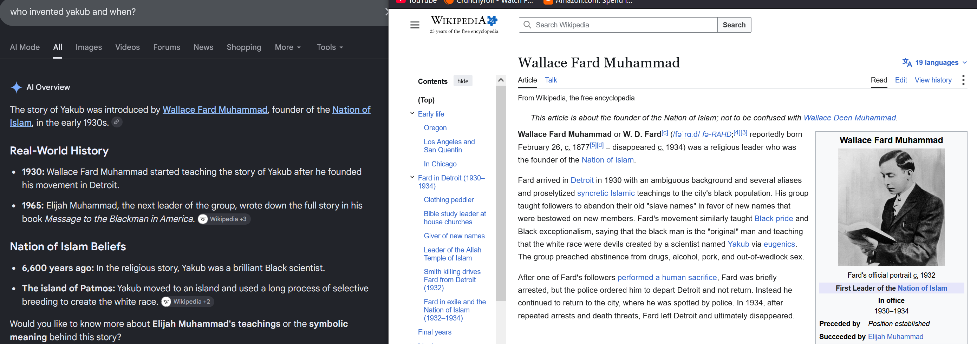Open Fard's official portrait image
Screen dimensions: 977x344
pos(891,207)
